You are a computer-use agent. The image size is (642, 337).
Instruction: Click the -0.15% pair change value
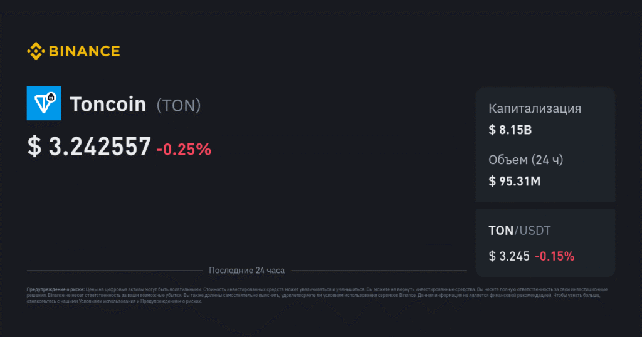click(555, 256)
